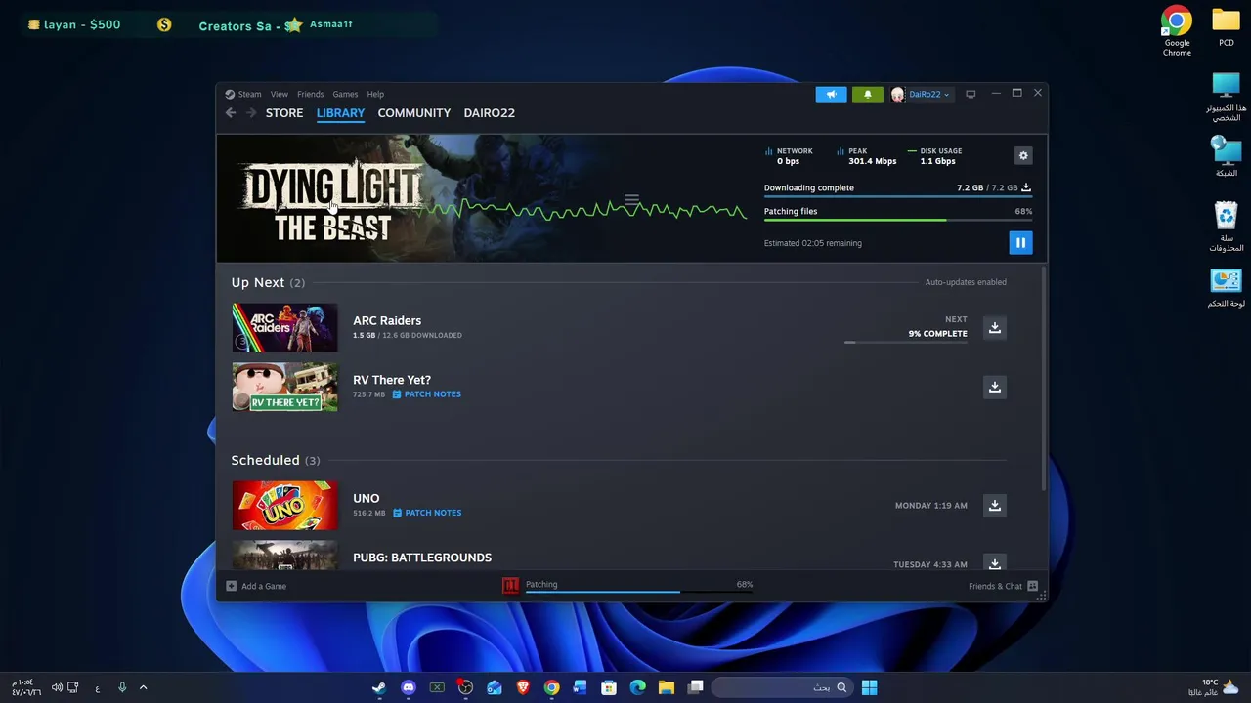Open File Explorer from the taskbar

[x=667, y=687]
